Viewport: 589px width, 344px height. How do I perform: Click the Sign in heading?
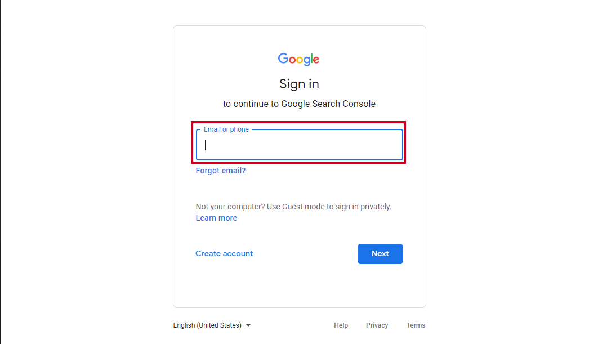[x=299, y=84]
